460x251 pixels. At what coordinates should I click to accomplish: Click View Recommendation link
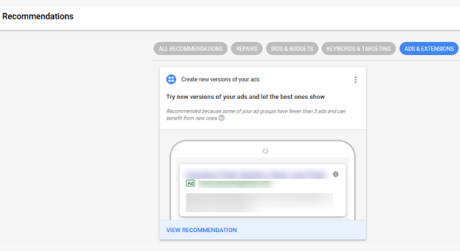tap(201, 230)
